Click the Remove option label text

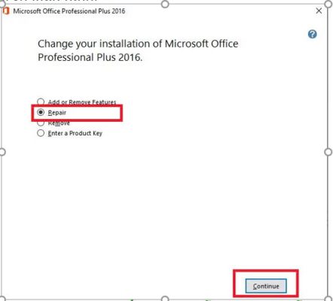[x=59, y=123]
